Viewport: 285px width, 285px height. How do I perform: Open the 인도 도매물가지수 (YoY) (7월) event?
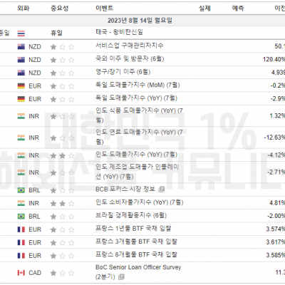(136, 155)
